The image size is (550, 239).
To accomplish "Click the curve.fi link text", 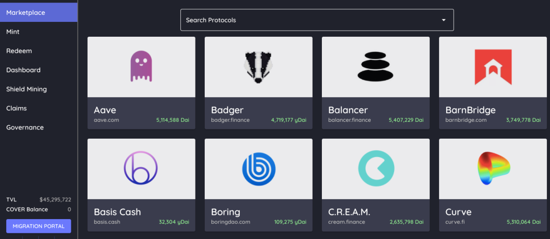I will pyautogui.click(x=455, y=222).
